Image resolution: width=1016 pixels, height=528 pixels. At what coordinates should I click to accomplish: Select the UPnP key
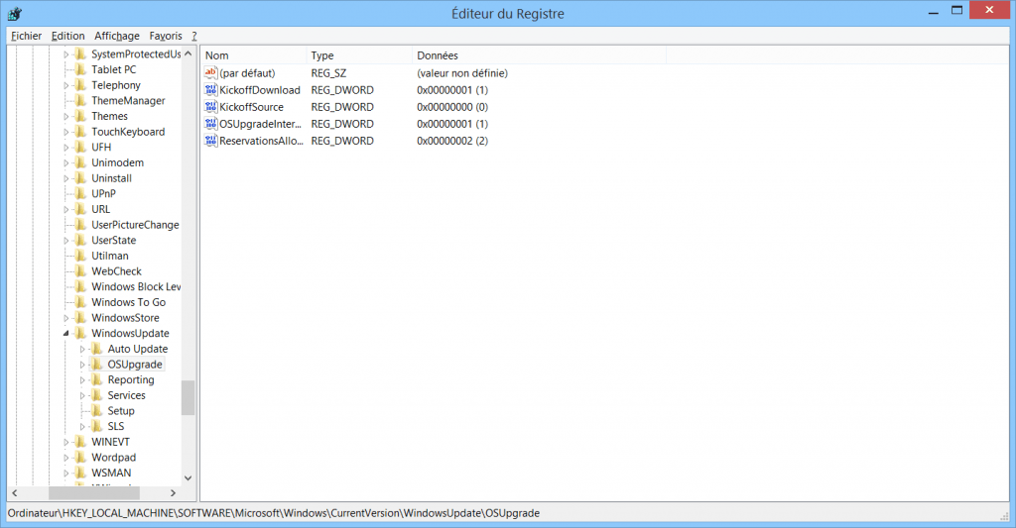(103, 193)
